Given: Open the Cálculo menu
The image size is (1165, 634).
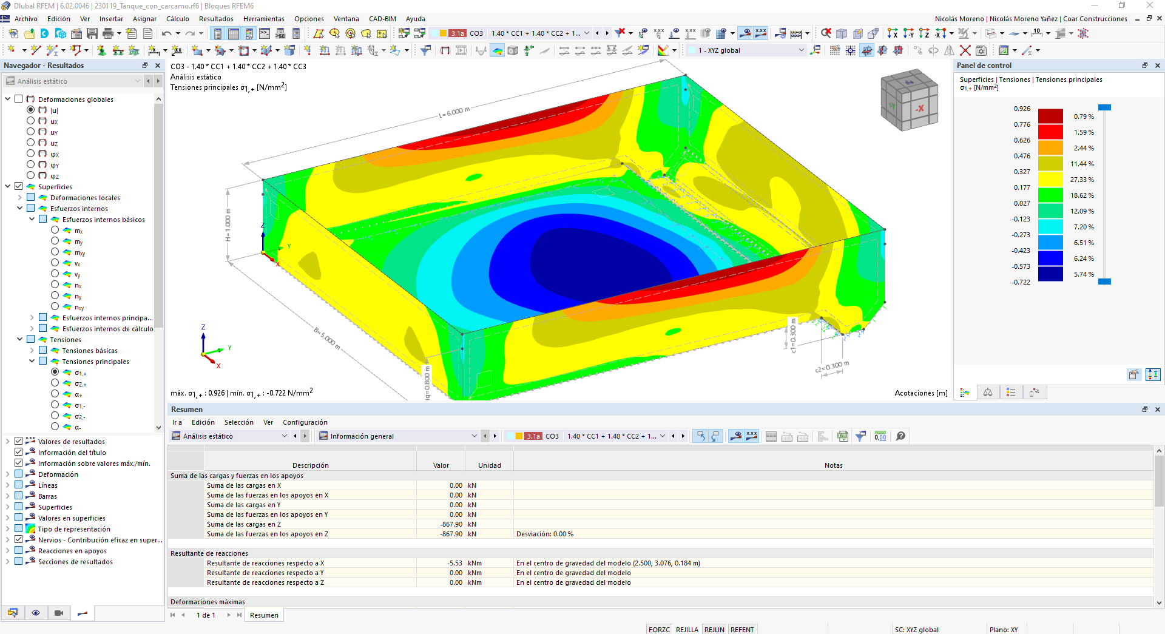Looking at the screenshot, I should (x=178, y=19).
